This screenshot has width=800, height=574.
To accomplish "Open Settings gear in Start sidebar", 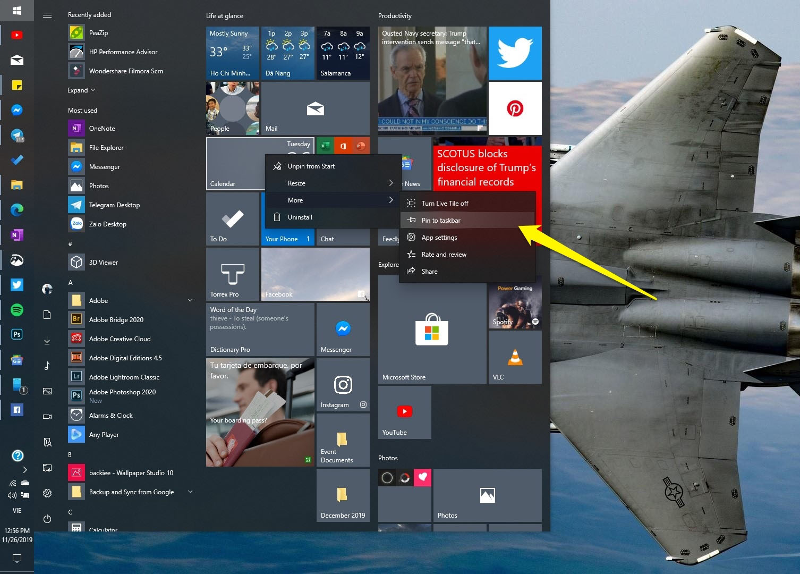I will (47, 493).
